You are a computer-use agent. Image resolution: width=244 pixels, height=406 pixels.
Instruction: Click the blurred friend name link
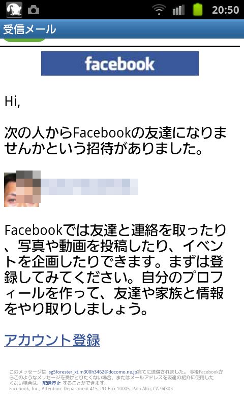[89, 187]
